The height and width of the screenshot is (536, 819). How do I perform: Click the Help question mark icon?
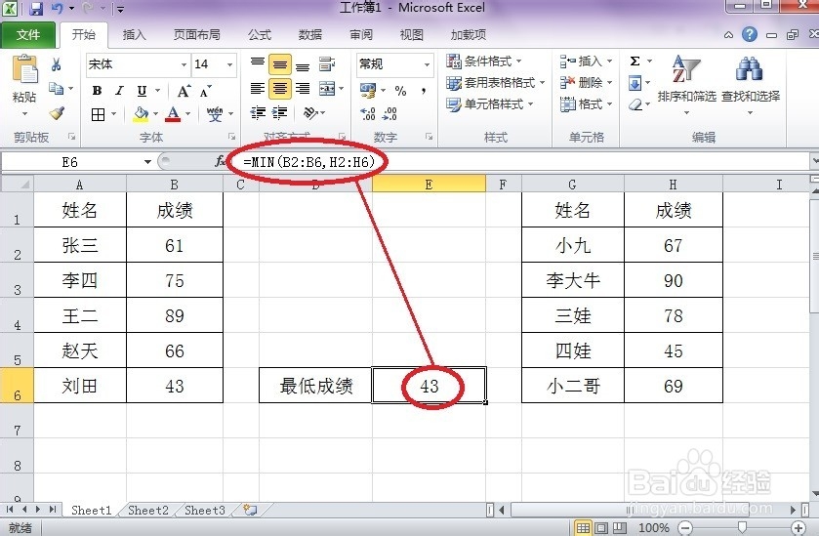pyautogui.click(x=750, y=34)
